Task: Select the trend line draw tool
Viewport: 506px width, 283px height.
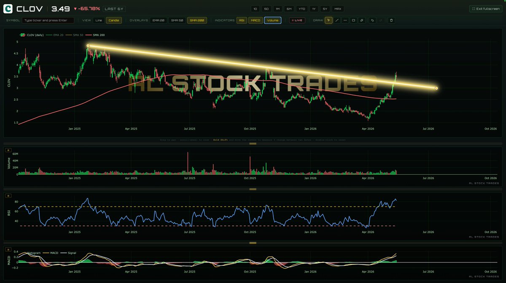Action: pyautogui.click(x=337, y=20)
